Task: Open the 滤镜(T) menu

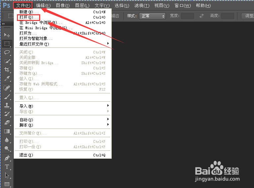Action: tap(142, 5)
